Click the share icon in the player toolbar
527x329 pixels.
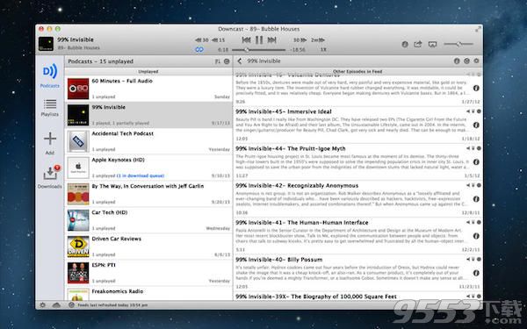pyautogui.click(x=418, y=44)
